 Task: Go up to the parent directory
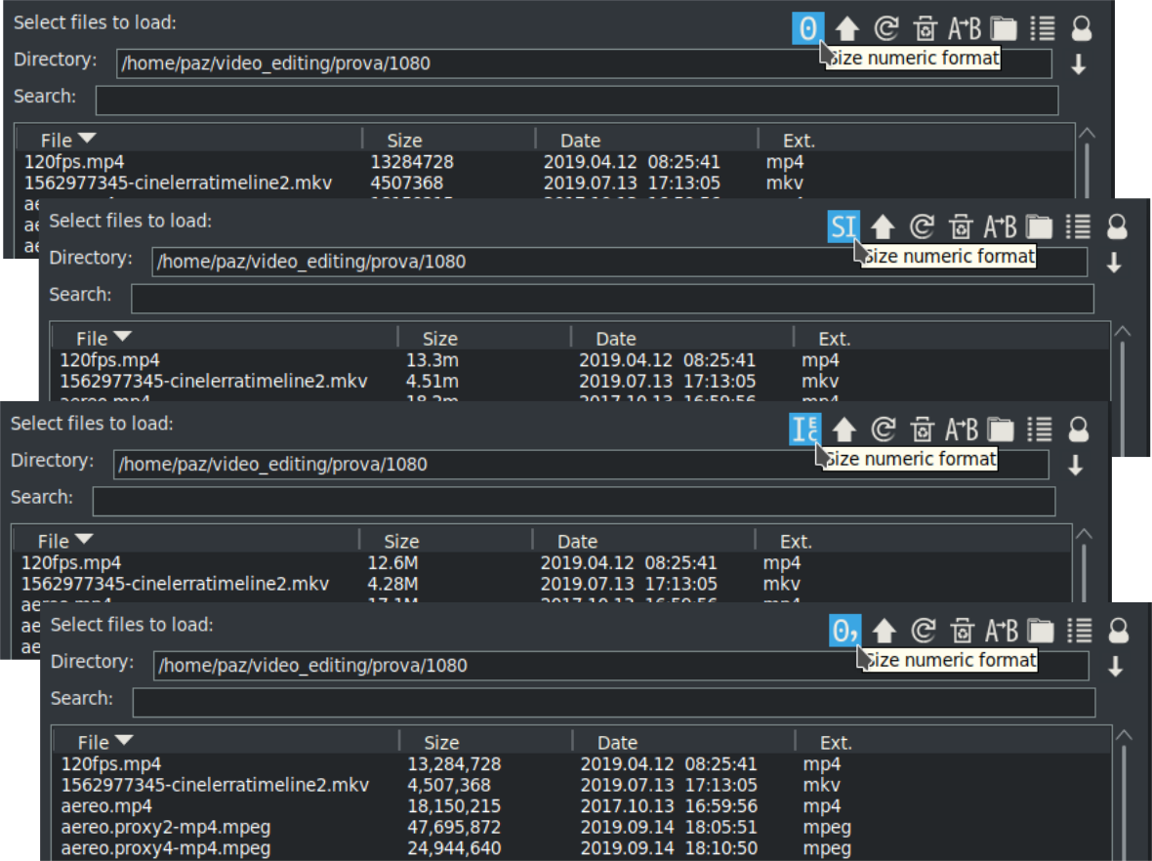[x=885, y=632]
